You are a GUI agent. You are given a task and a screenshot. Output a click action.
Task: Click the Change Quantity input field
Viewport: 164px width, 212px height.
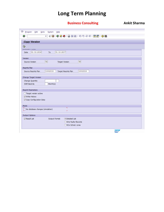[x=50, y=81]
